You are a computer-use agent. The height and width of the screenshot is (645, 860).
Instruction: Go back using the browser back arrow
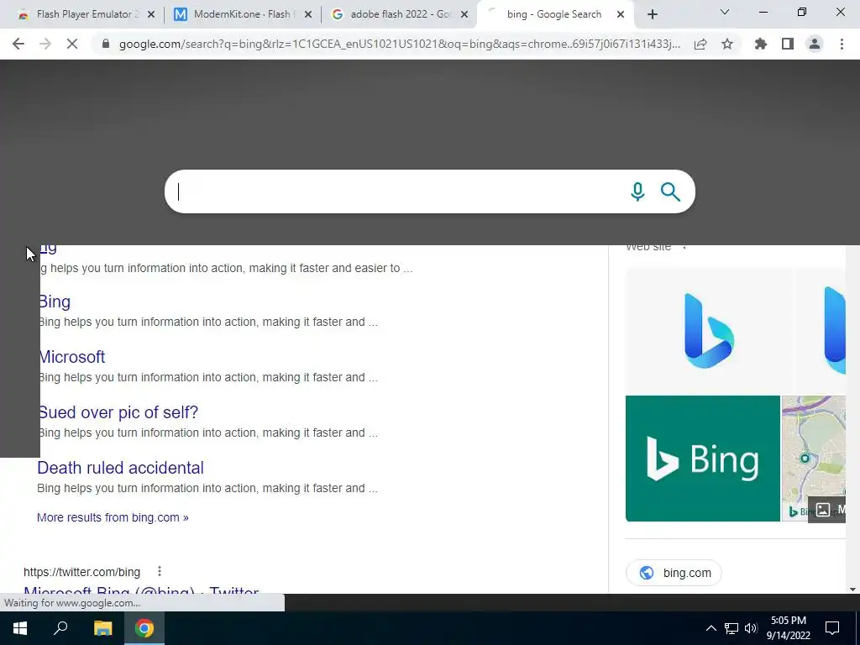coord(18,44)
